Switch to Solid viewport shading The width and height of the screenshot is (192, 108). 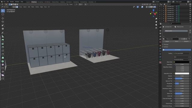[151, 7]
